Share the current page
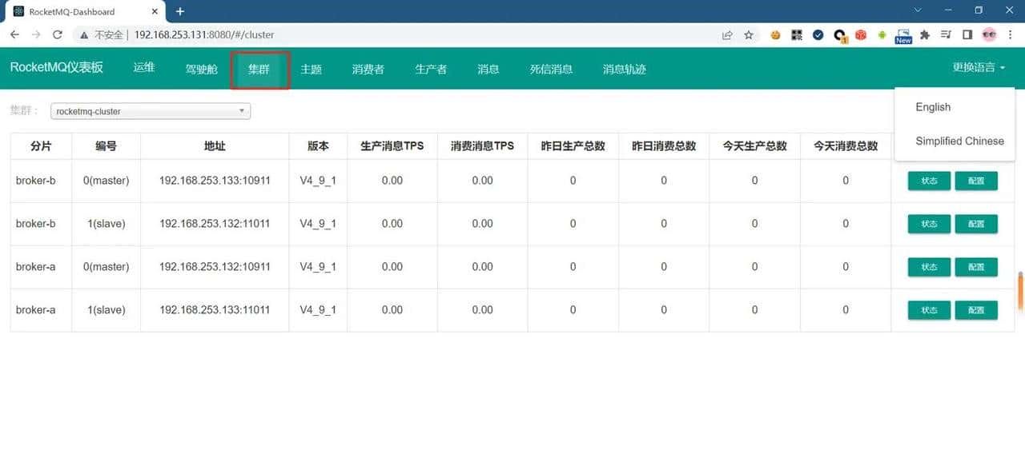The height and width of the screenshot is (470, 1025). 726,35
